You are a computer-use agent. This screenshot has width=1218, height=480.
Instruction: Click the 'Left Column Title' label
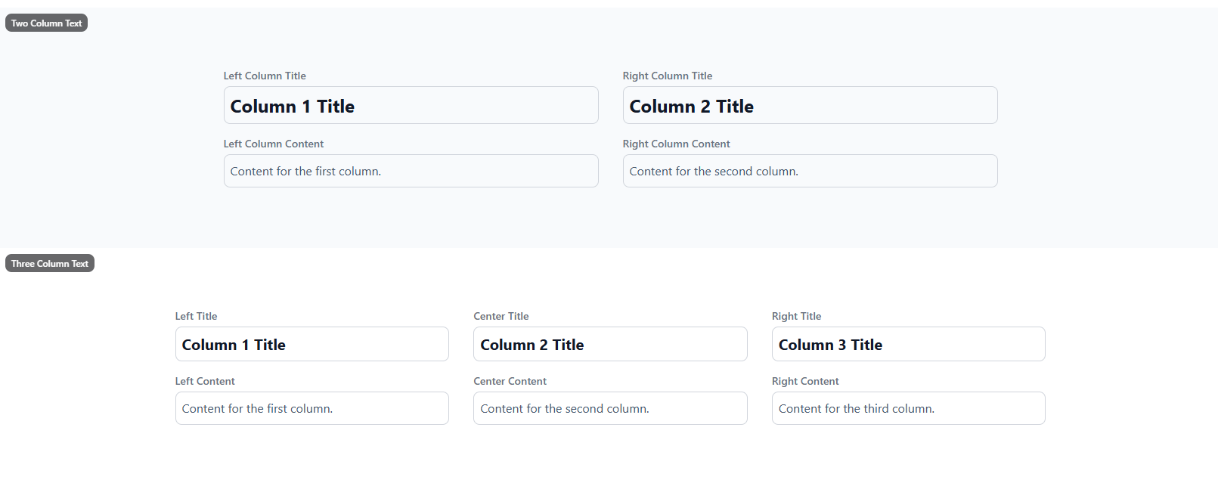click(x=265, y=76)
